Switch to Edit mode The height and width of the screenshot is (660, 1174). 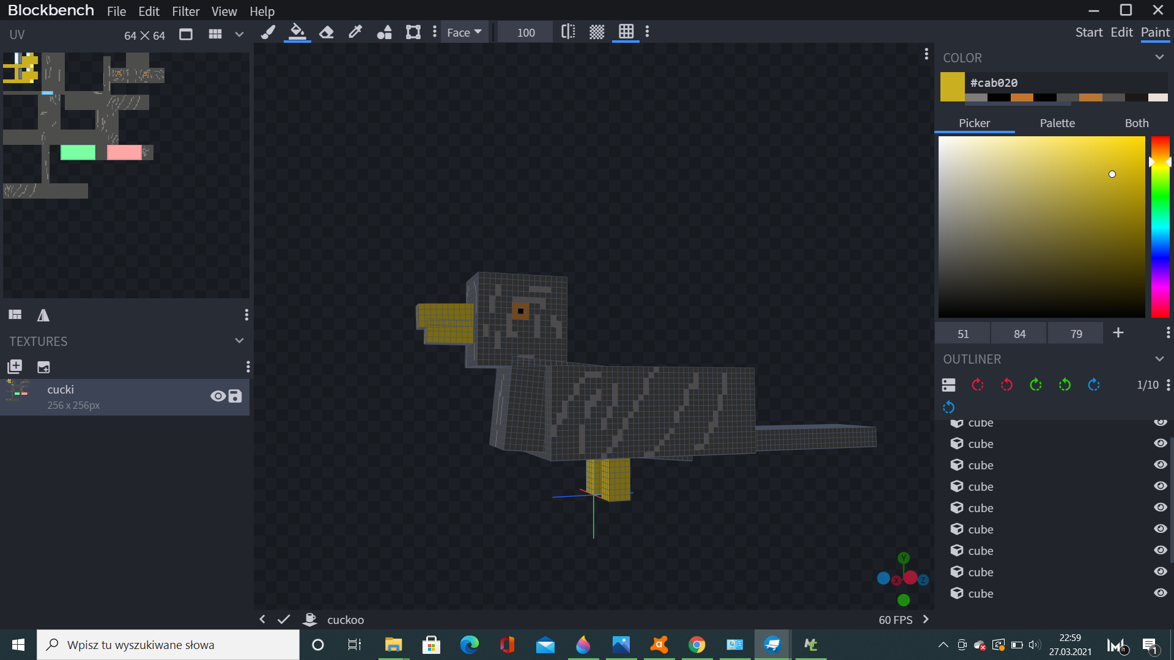tap(1121, 32)
